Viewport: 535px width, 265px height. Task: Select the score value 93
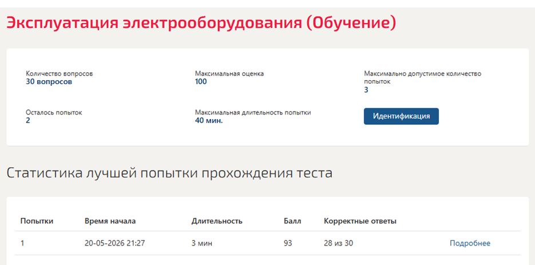click(288, 243)
